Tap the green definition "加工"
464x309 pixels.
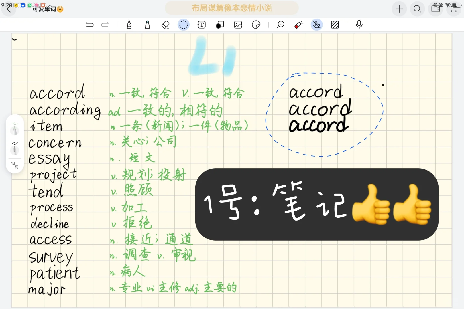coord(134,207)
